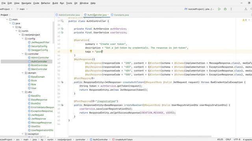Screen dimensions: 252x141
Task: Collapse the exception package
Action: click(x=23, y=134)
